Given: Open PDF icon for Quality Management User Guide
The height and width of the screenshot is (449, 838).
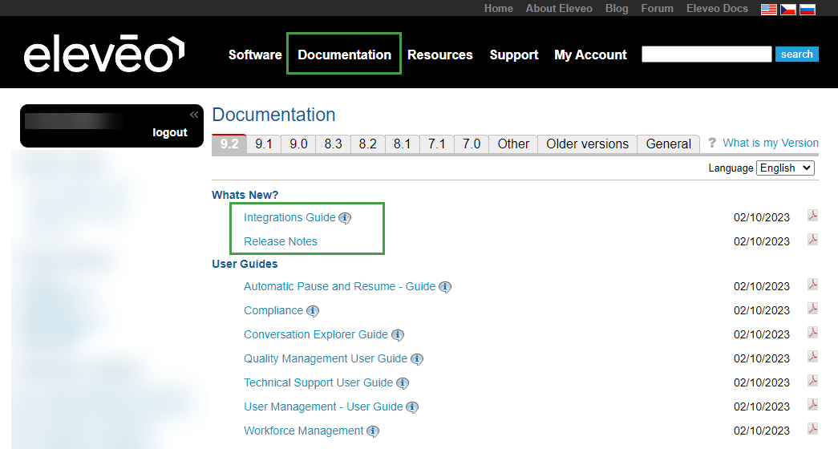Looking at the screenshot, I should click(x=812, y=357).
